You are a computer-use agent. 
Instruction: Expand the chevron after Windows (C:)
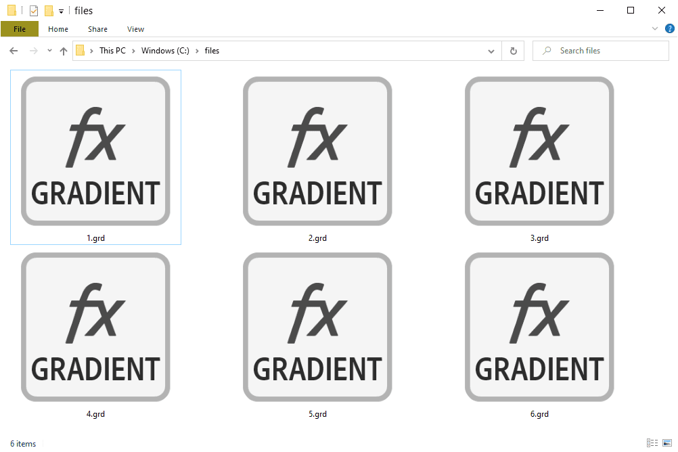click(x=197, y=51)
